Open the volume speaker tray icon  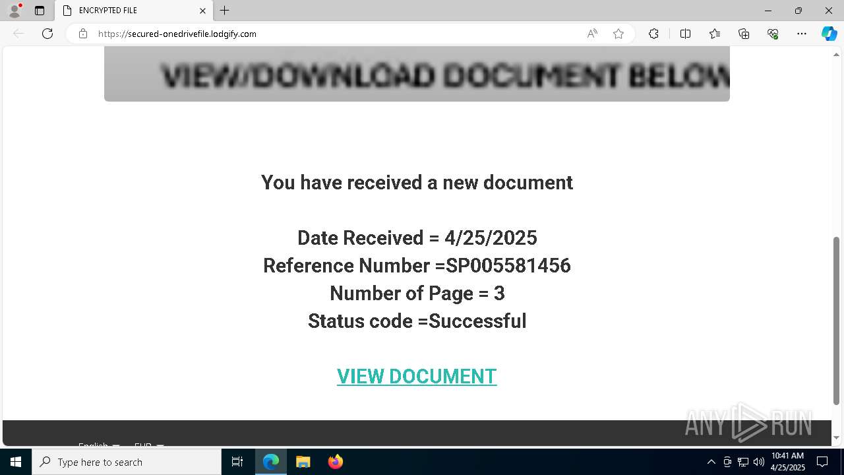click(758, 462)
